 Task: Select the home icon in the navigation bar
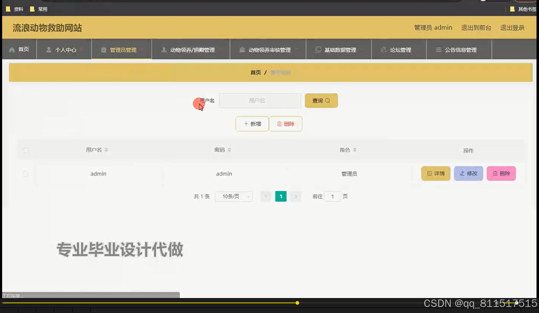click(x=12, y=49)
